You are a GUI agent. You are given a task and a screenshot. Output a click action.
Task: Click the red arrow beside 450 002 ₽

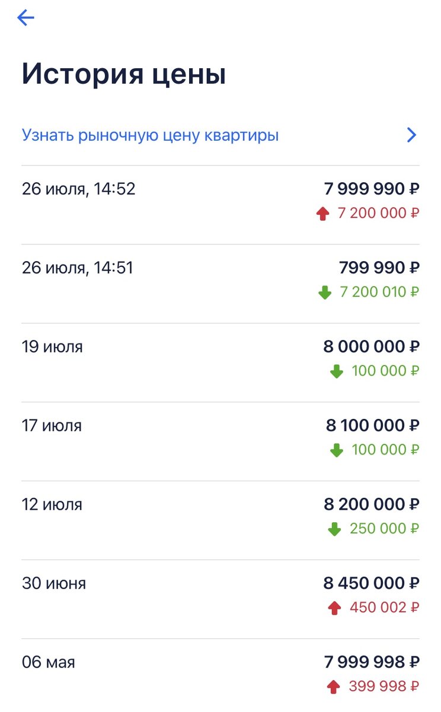pos(334,608)
